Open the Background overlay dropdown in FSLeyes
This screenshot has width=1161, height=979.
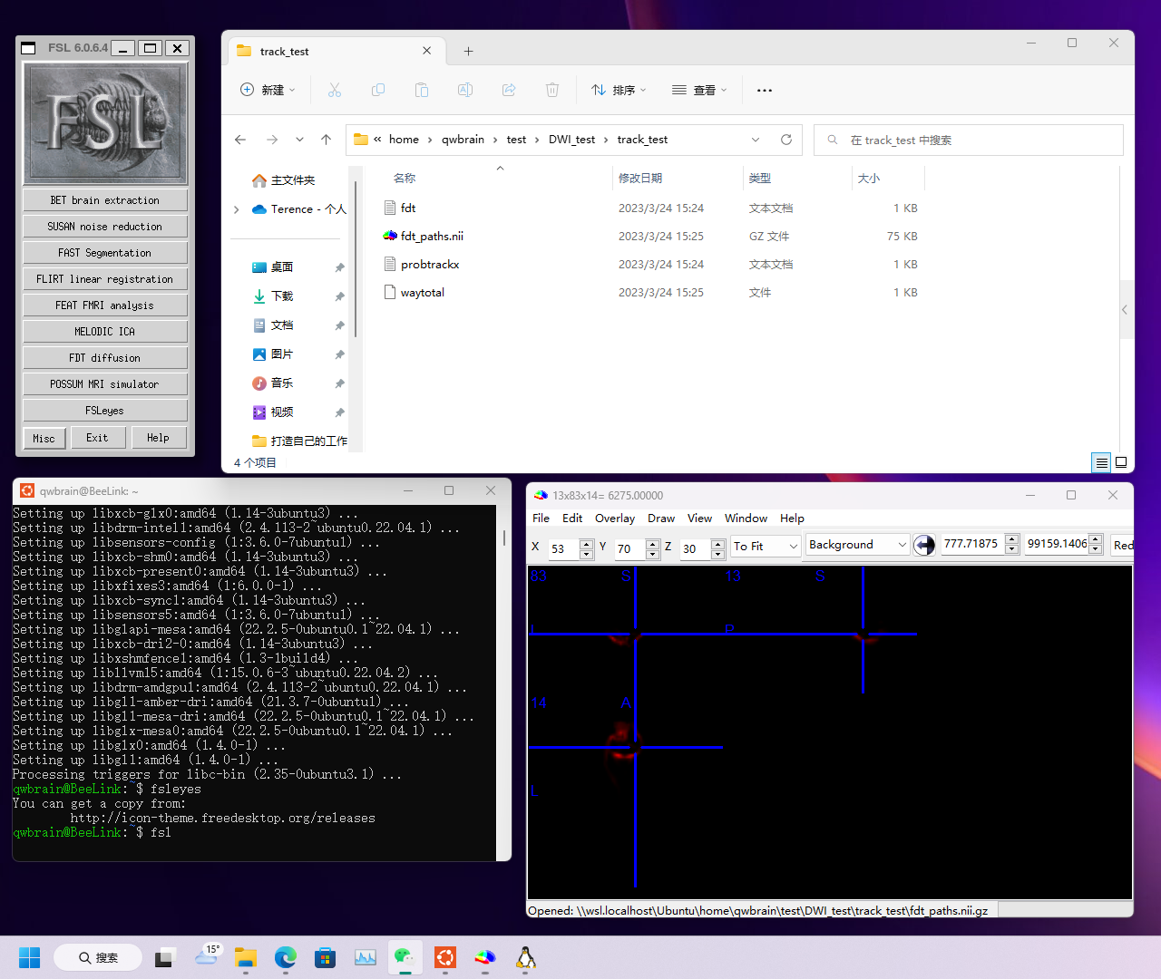click(856, 544)
